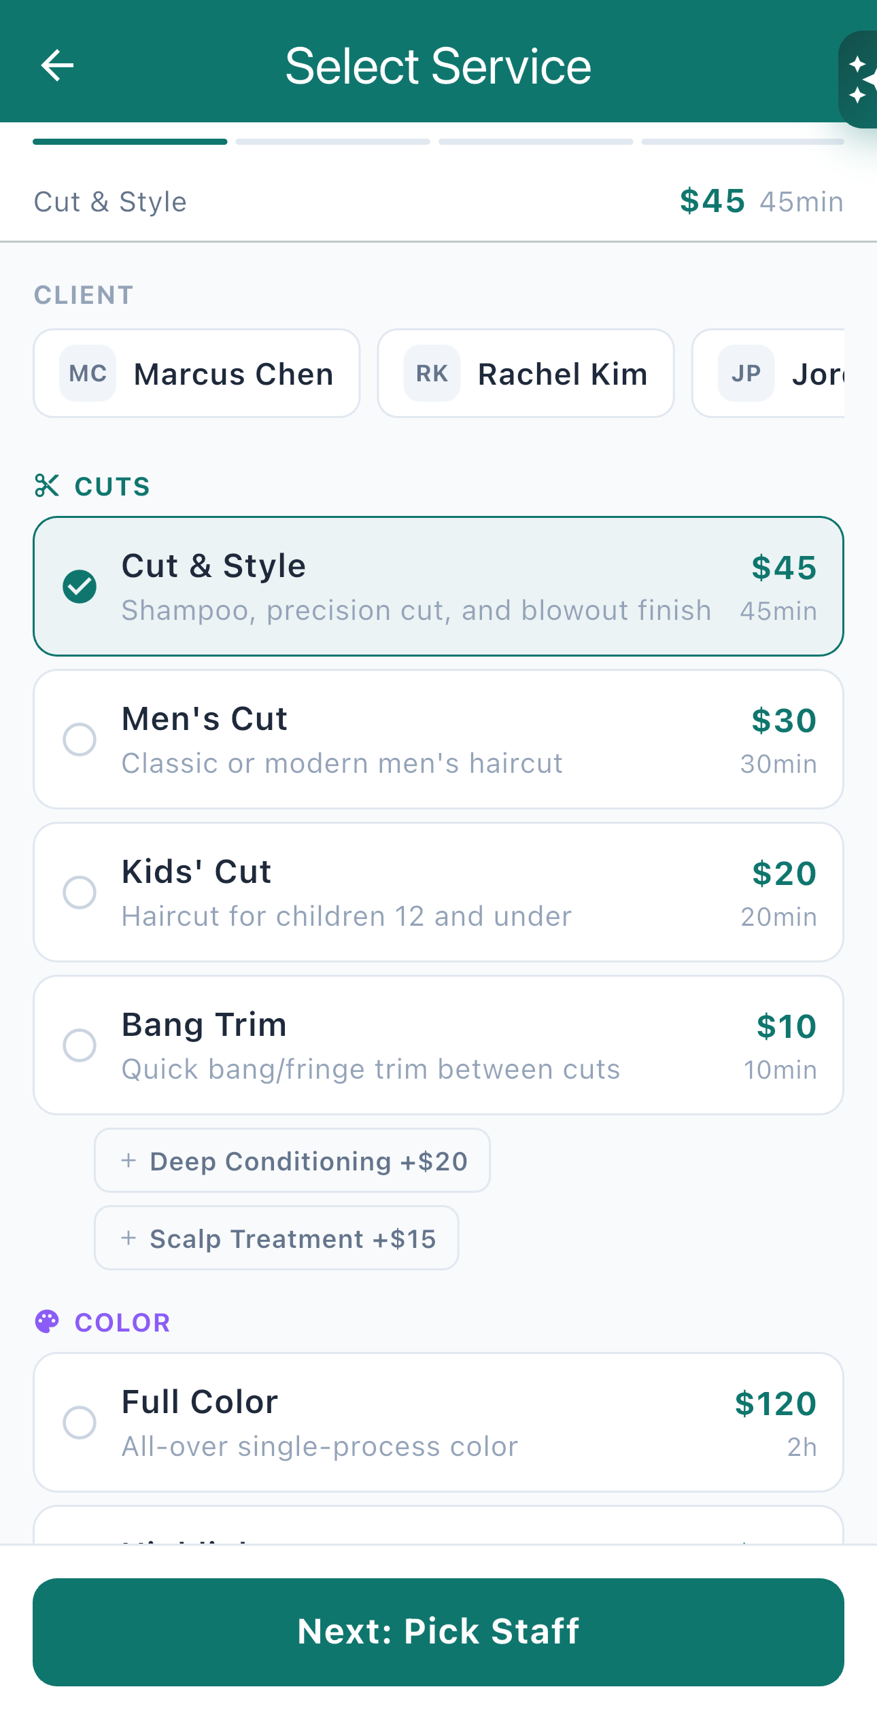Click the JP avatar badge
Viewport: 877px width, 1721px height.
(x=746, y=373)
